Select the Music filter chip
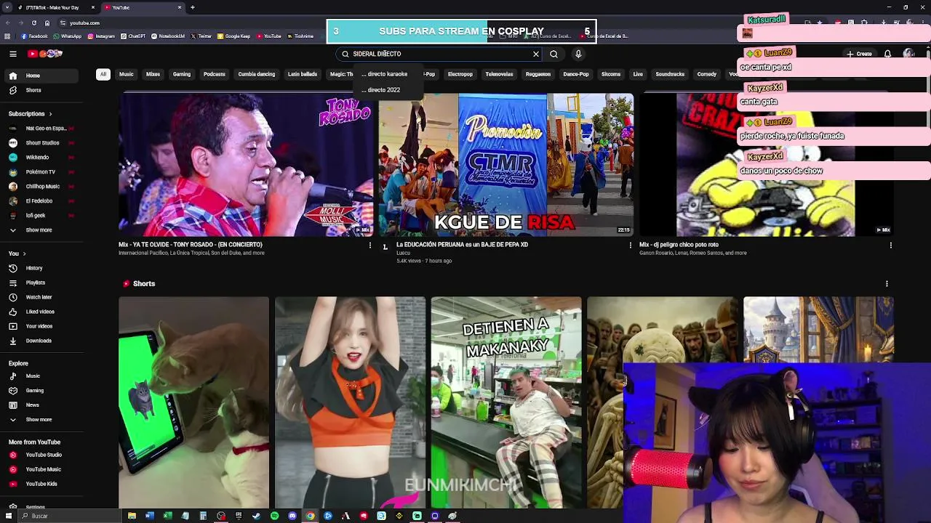 click(127, 74)
